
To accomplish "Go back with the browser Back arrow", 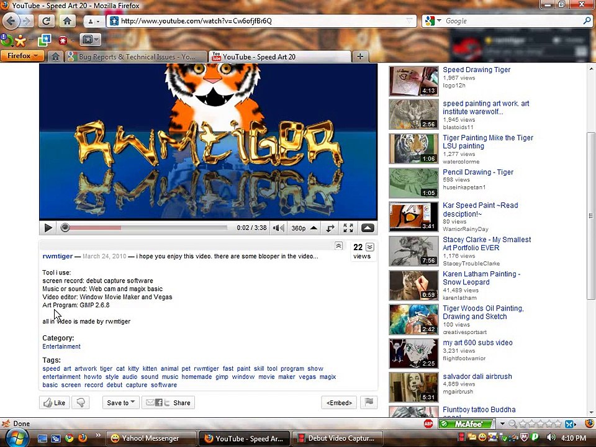I will point(11,20).
